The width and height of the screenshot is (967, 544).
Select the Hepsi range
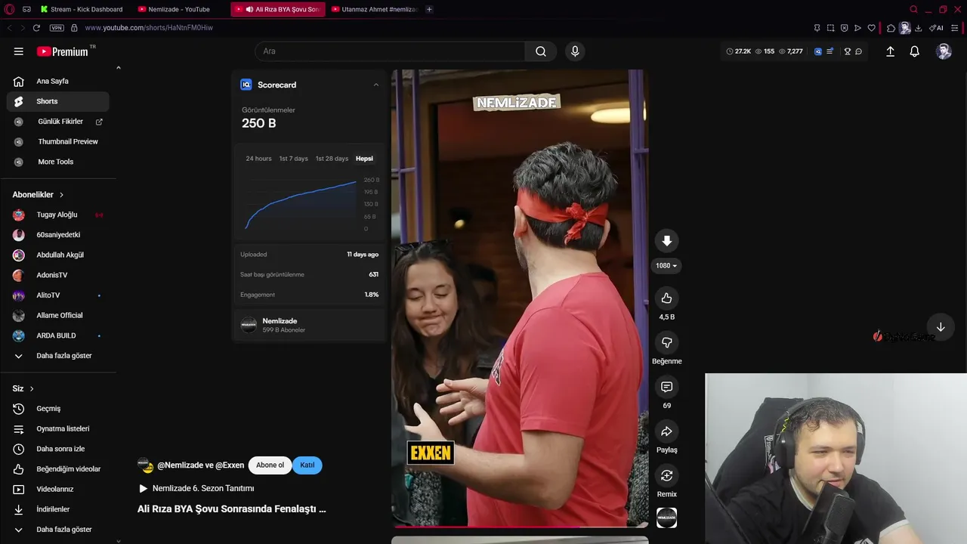coord(364,159)
